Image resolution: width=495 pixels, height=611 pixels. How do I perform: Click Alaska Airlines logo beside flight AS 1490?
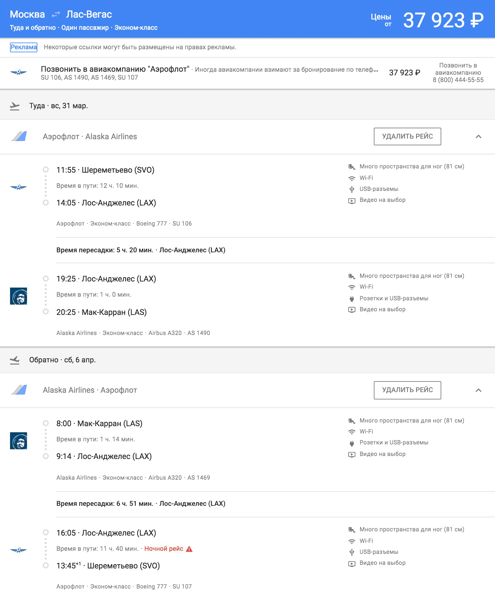[19, 296]
